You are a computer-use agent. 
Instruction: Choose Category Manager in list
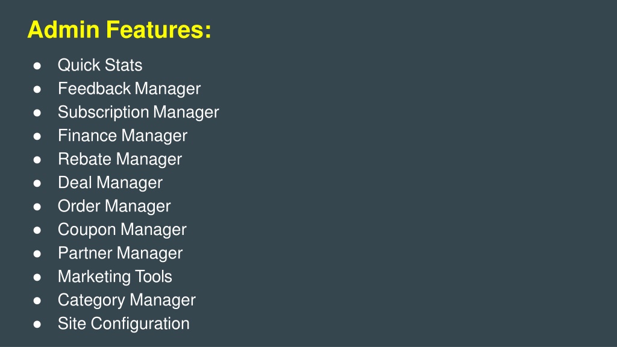tap(127, 301)
